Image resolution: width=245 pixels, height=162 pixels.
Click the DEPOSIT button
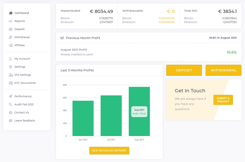point(184,70)
